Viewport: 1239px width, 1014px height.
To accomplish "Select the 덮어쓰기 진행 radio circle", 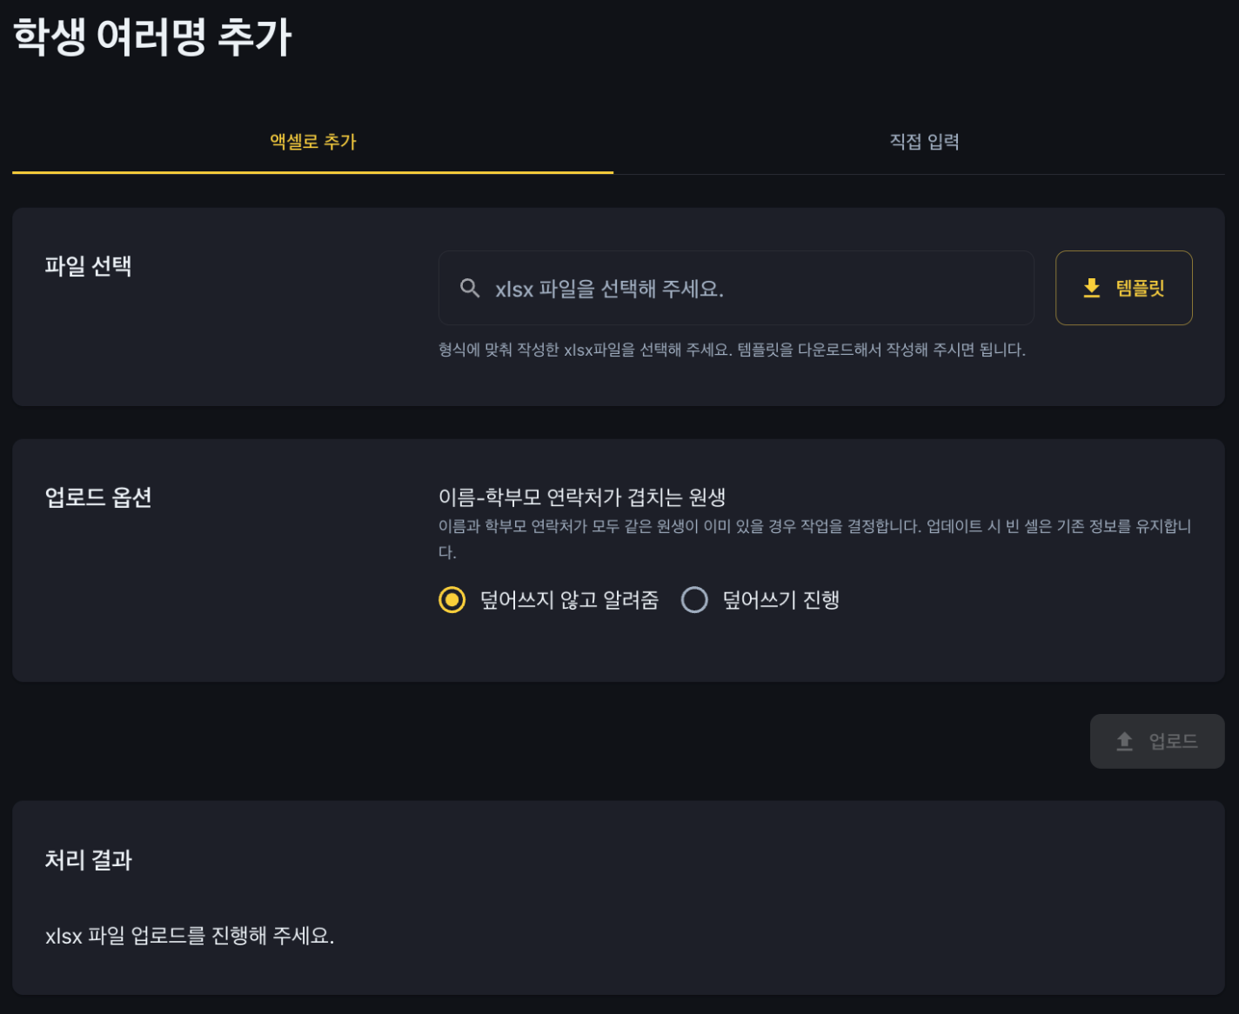I will pyautogui.click(x=694, y=600).
